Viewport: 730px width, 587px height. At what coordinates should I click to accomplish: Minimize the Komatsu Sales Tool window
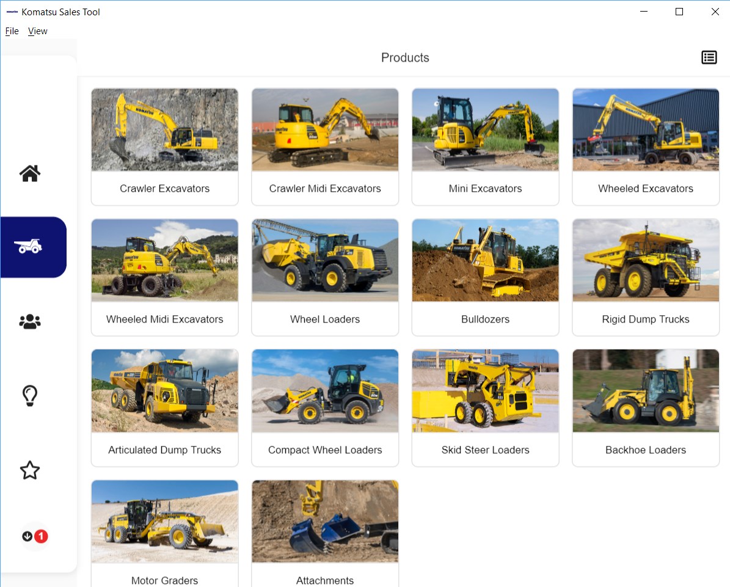644,12
